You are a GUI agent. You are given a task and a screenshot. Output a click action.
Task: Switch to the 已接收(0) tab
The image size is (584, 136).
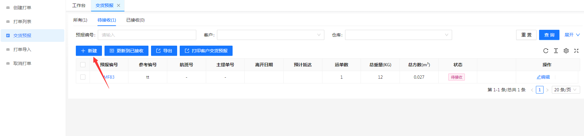pyautogui.click(x=135, y=20)
